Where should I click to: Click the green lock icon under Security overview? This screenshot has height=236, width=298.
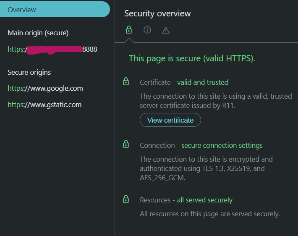(x=129, y=30)
